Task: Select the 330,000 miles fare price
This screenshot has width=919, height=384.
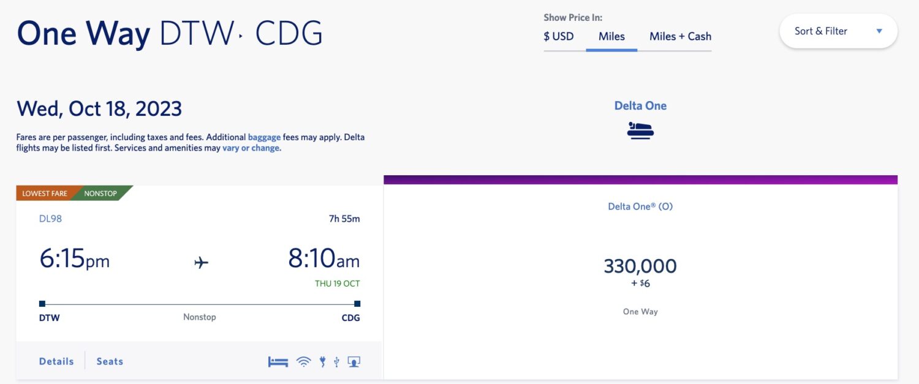Action: (x=640, y=266)
